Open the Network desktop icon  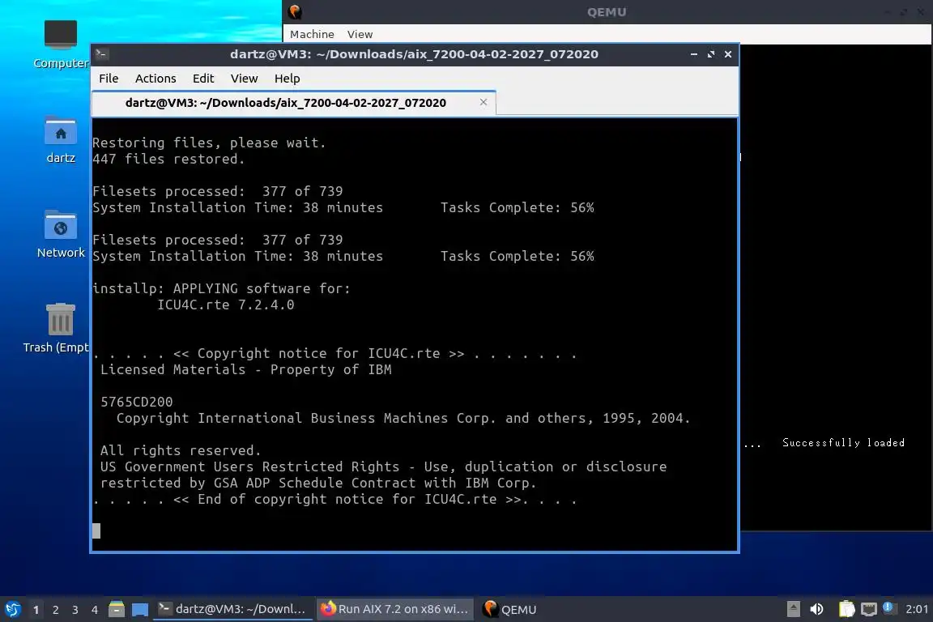(61, 235)
